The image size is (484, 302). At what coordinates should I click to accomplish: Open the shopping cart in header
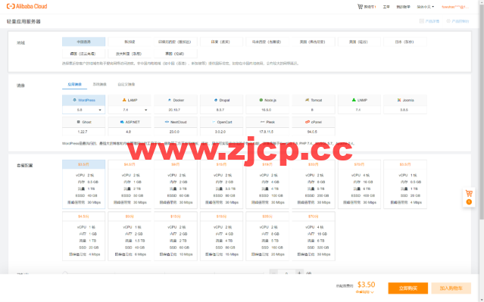click(x=366, y=7)
